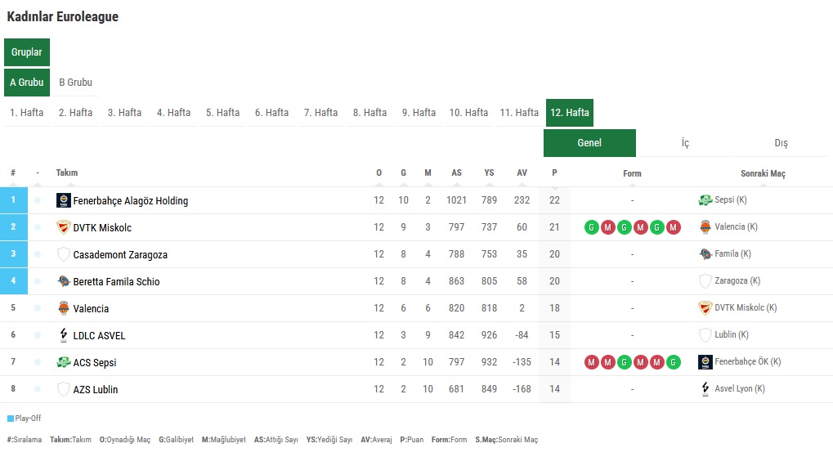Click the Valencia team logo in standings
Screen dimensions: 833x457
(x=64, y=308)
